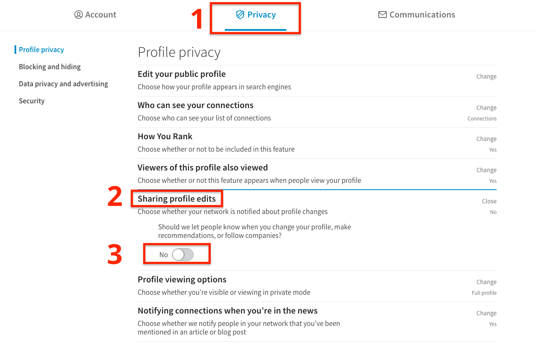Open the Account tab

[95, 15]
